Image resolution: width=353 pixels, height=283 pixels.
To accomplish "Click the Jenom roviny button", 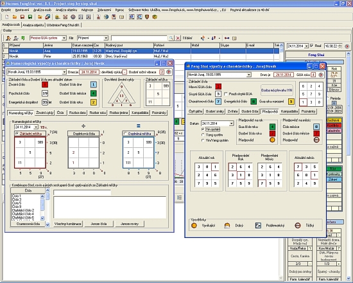I will [x=130, y=224].
